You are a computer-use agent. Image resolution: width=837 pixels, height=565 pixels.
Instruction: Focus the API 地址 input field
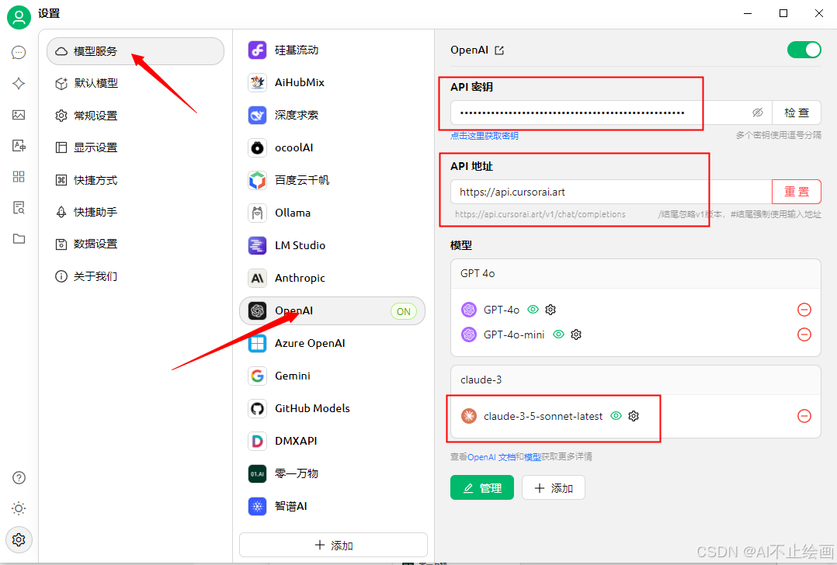[611, 192]
